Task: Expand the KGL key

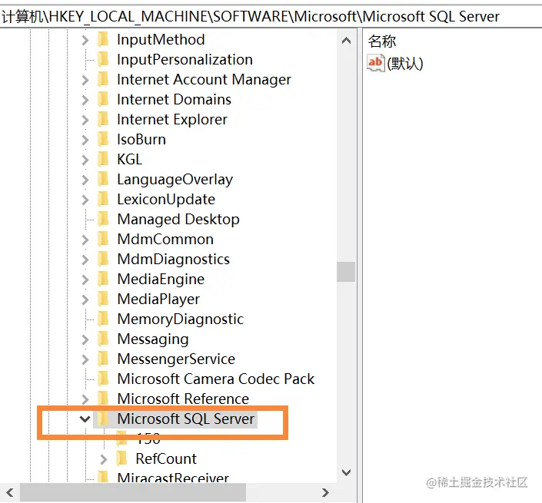Action: pyautogui.click(x=85, y=160)
